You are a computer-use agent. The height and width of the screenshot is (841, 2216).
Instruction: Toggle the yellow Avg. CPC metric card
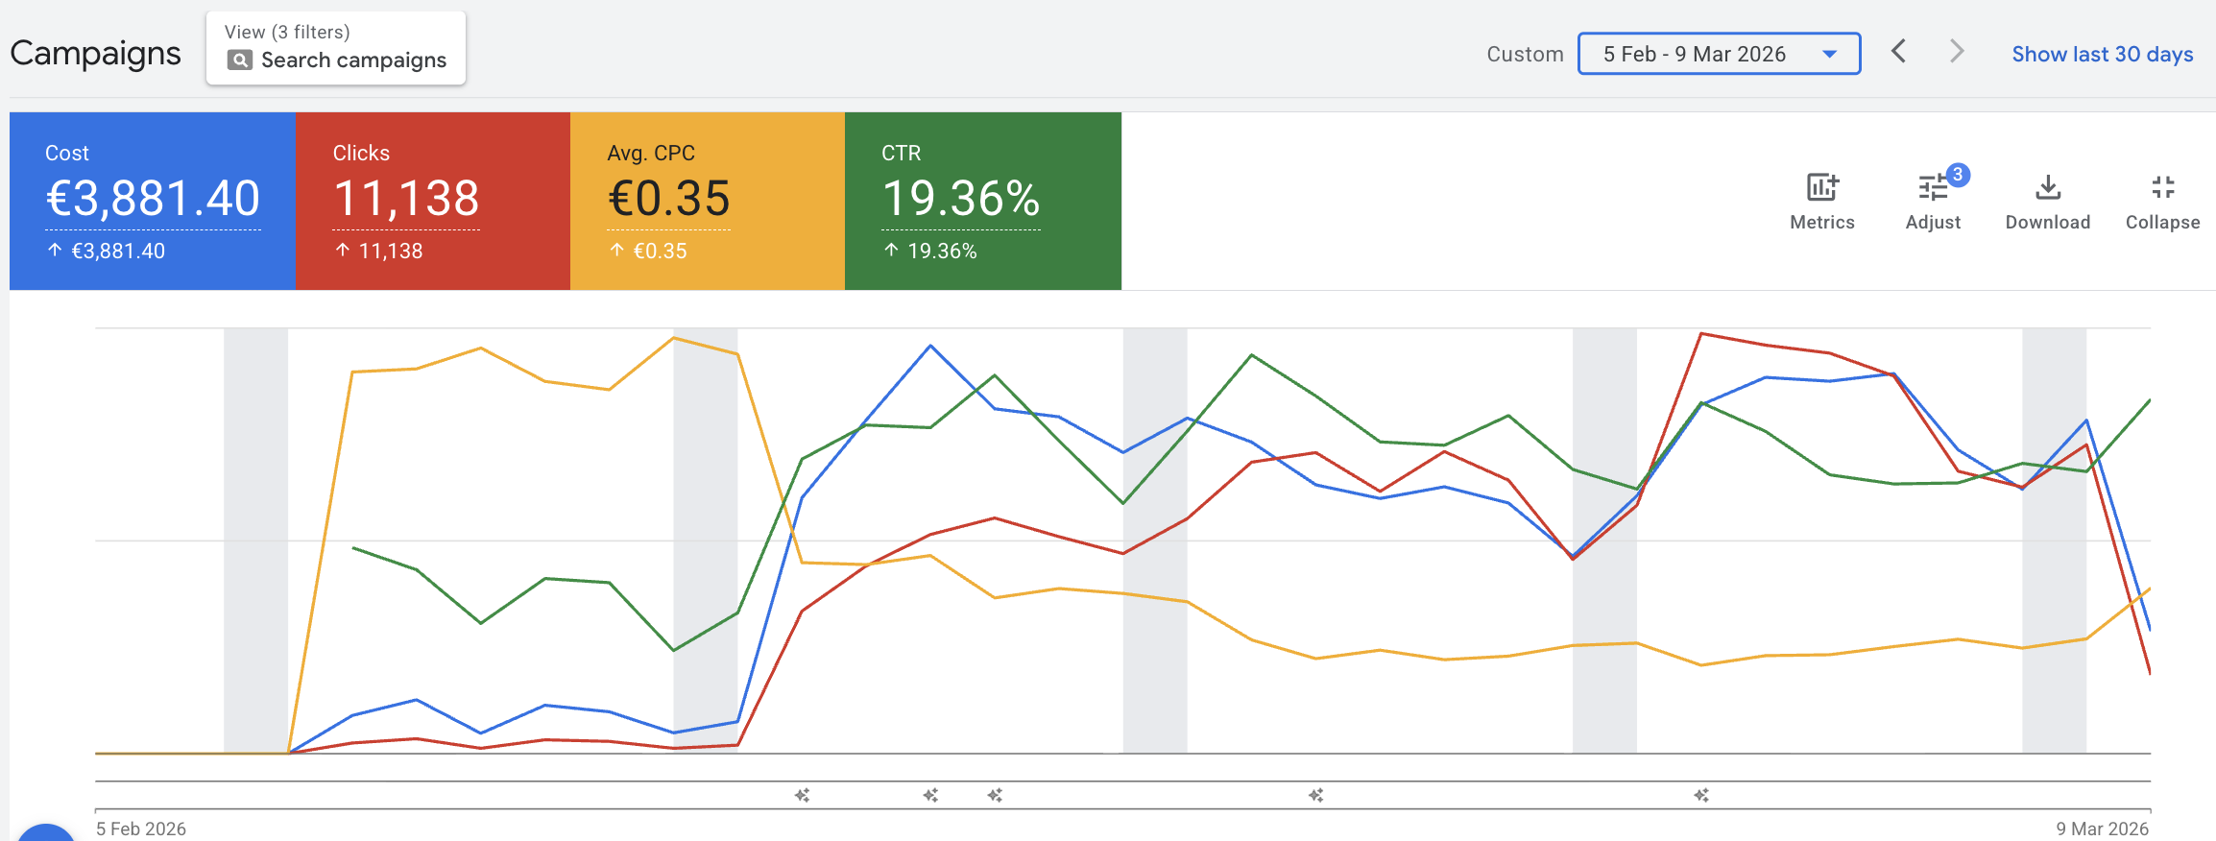point(707,201)
